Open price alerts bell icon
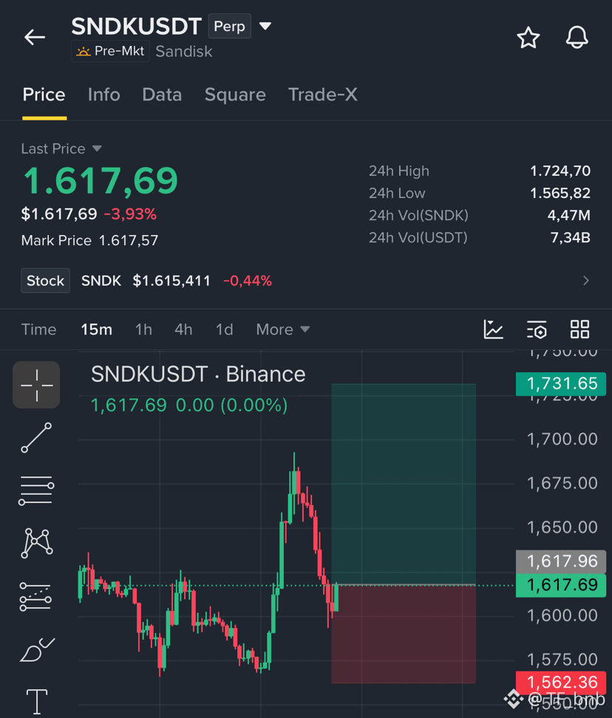The height and width of the screenshot is (718, 612). 577,38
